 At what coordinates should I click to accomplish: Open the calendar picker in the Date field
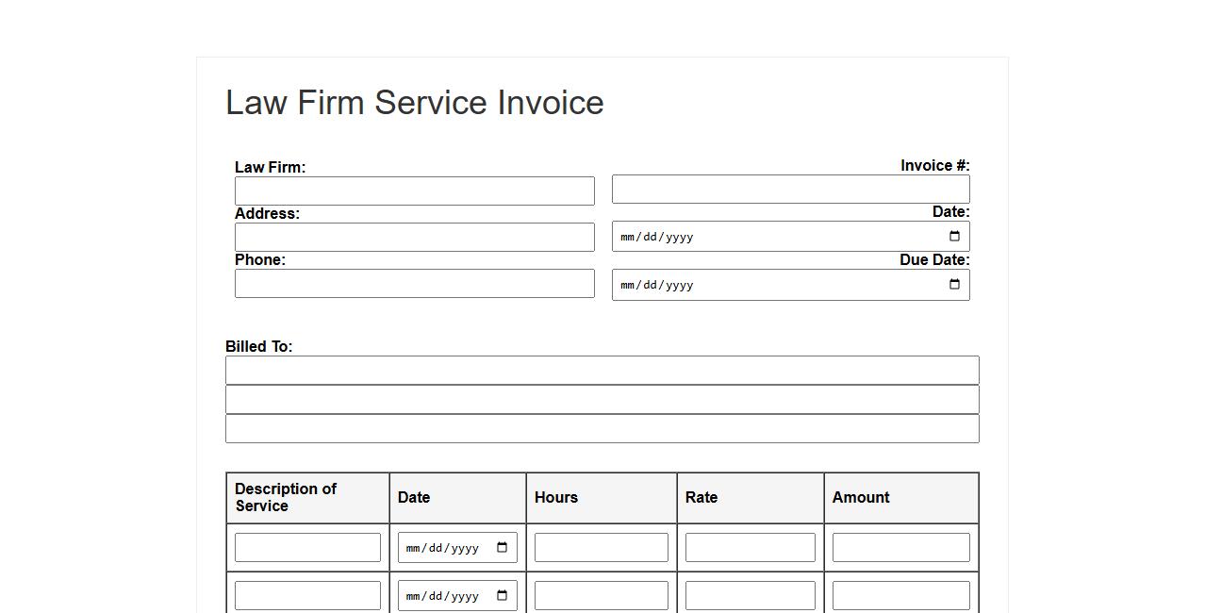point(954,237)
